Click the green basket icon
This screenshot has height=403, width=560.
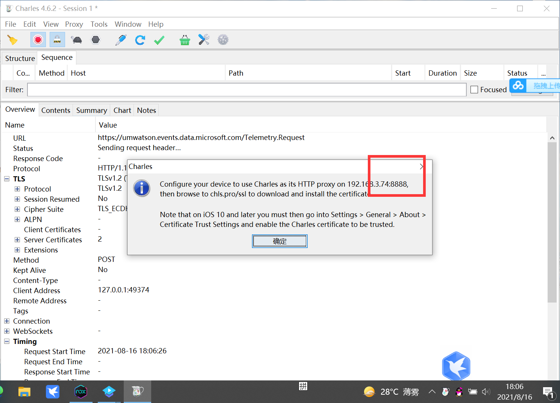pos(185,40)
